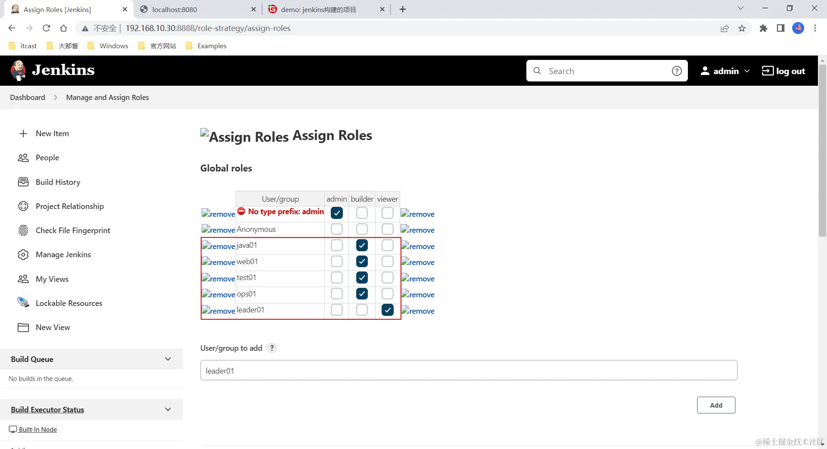Click the Lockable Resources icon
827x449 pixels.
click(23, 302)
